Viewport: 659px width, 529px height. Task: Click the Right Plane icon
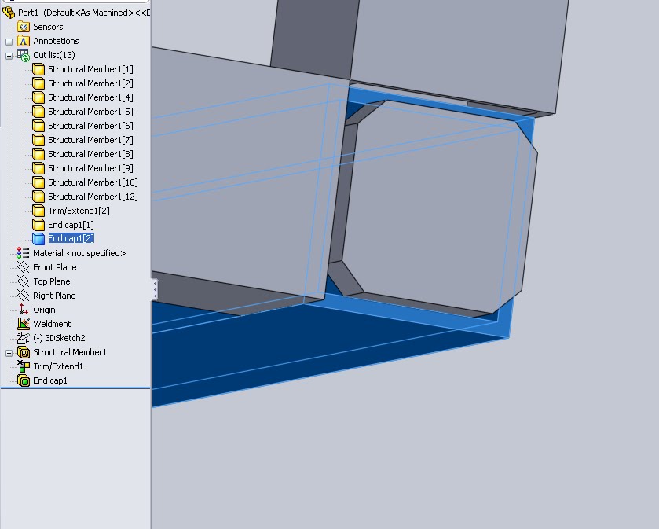pyautogui.click(x=23, y=296)
